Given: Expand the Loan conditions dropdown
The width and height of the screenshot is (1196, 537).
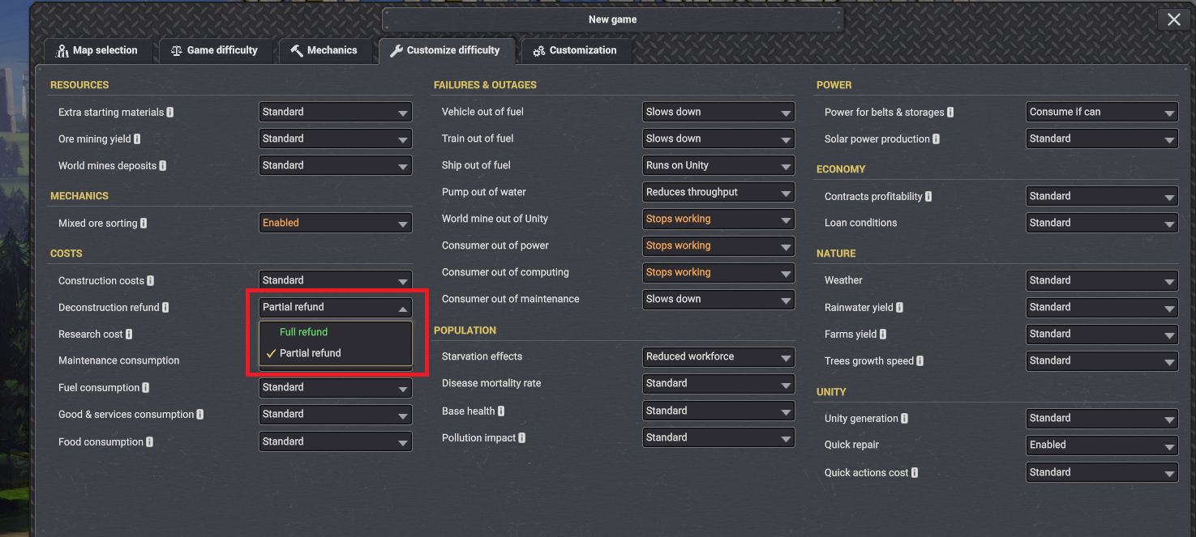Looking at the screenshot, I should tap(1102, 223).
